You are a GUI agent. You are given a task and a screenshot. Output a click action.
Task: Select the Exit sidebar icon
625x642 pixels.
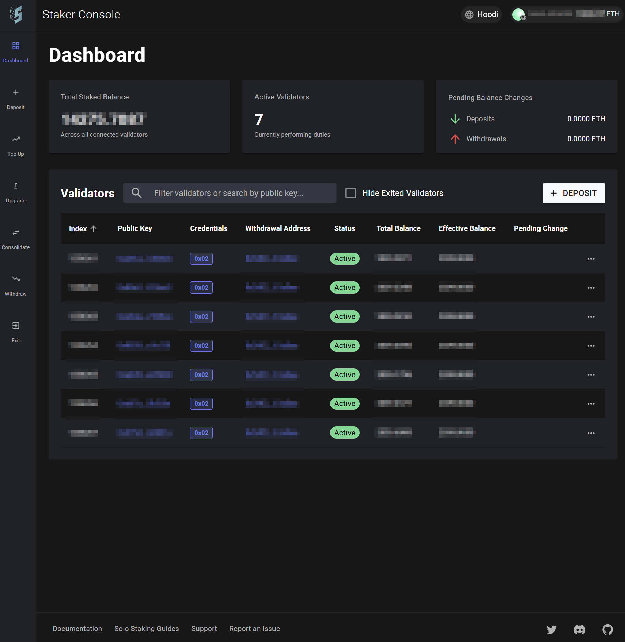(x=16, y=332)
